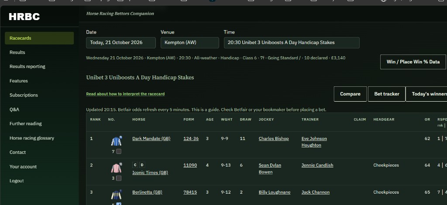This screenshot has height=205, width=447.
Task: Click the HEADGEAR column header
Action: coord(384,120)
